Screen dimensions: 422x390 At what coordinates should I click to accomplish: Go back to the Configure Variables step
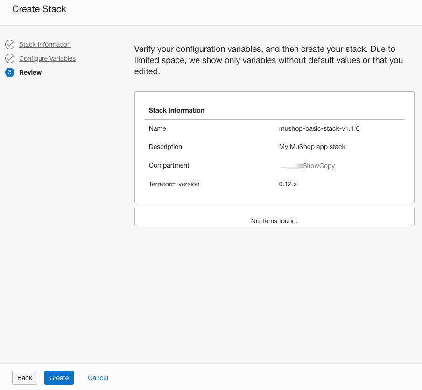47,58
